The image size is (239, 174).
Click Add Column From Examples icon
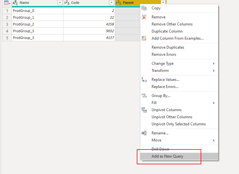[144, 38]
